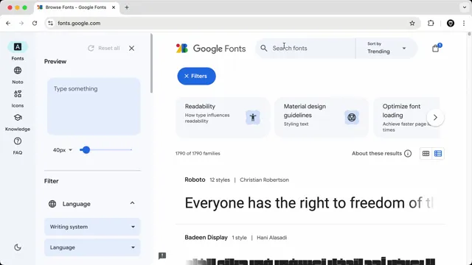Image resolution: width=472 pixels, height=265 pixels.
Task: Click the Roboto 12 styles label
Action: [x=220, y=180]
